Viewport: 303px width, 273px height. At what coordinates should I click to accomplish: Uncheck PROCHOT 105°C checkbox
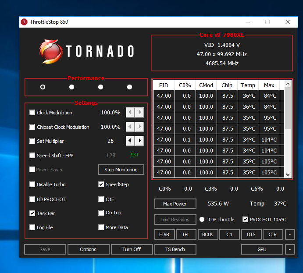pos(245,220)
